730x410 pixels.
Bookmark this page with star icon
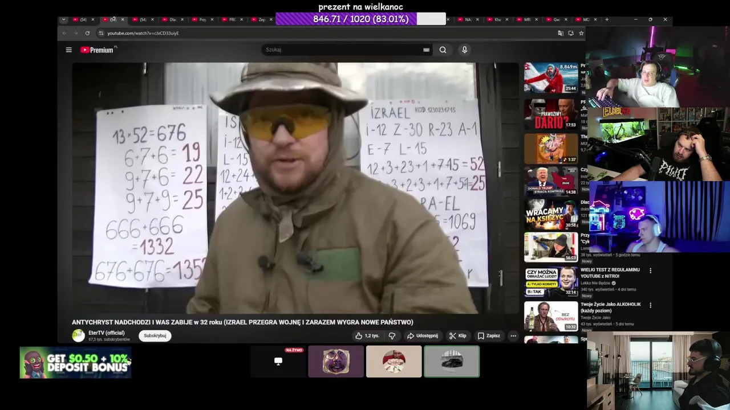pos(581,33)
